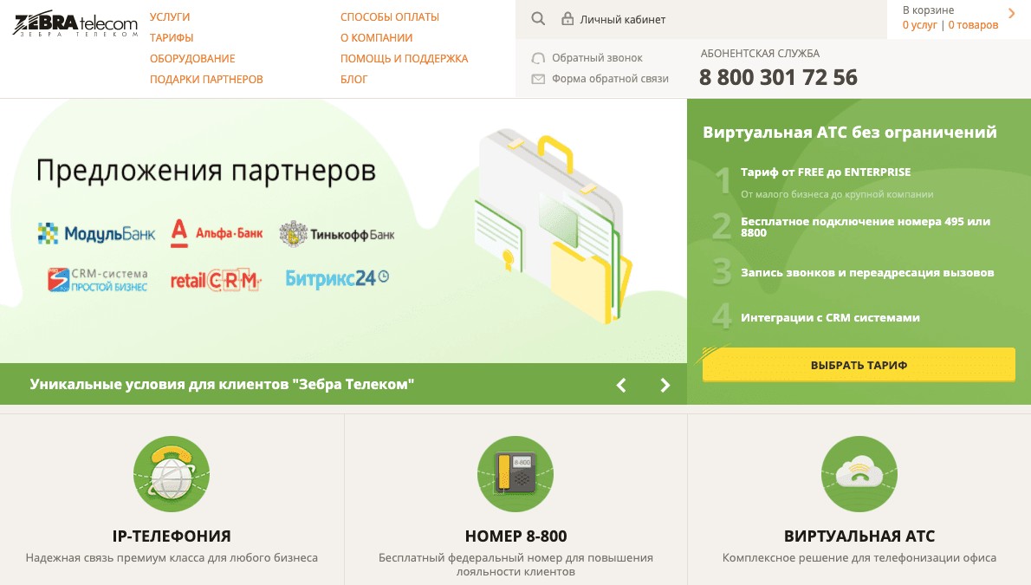The width and height of the screenshot is (1031, 585).
Task: Click Запись звонков и переадресация вызовов
Action: click(867, 273)
